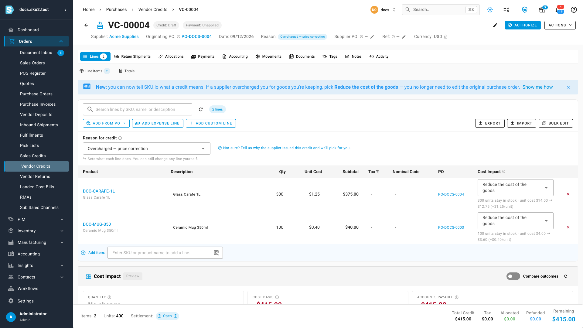Click the global Search box
The image size is (583, 328).
click(441, 10)
